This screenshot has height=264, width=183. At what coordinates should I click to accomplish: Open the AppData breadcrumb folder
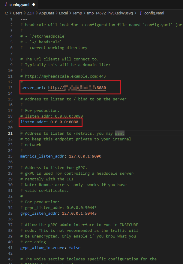click(x=46, y=13)
